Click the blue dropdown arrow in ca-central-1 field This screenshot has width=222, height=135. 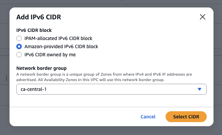tap(199, 89)
